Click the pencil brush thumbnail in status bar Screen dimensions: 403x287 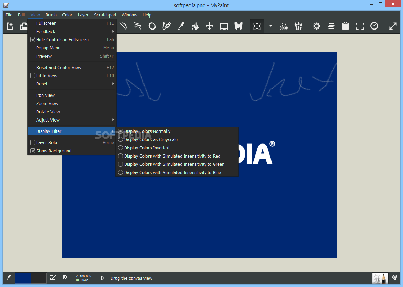click(380, 278)
